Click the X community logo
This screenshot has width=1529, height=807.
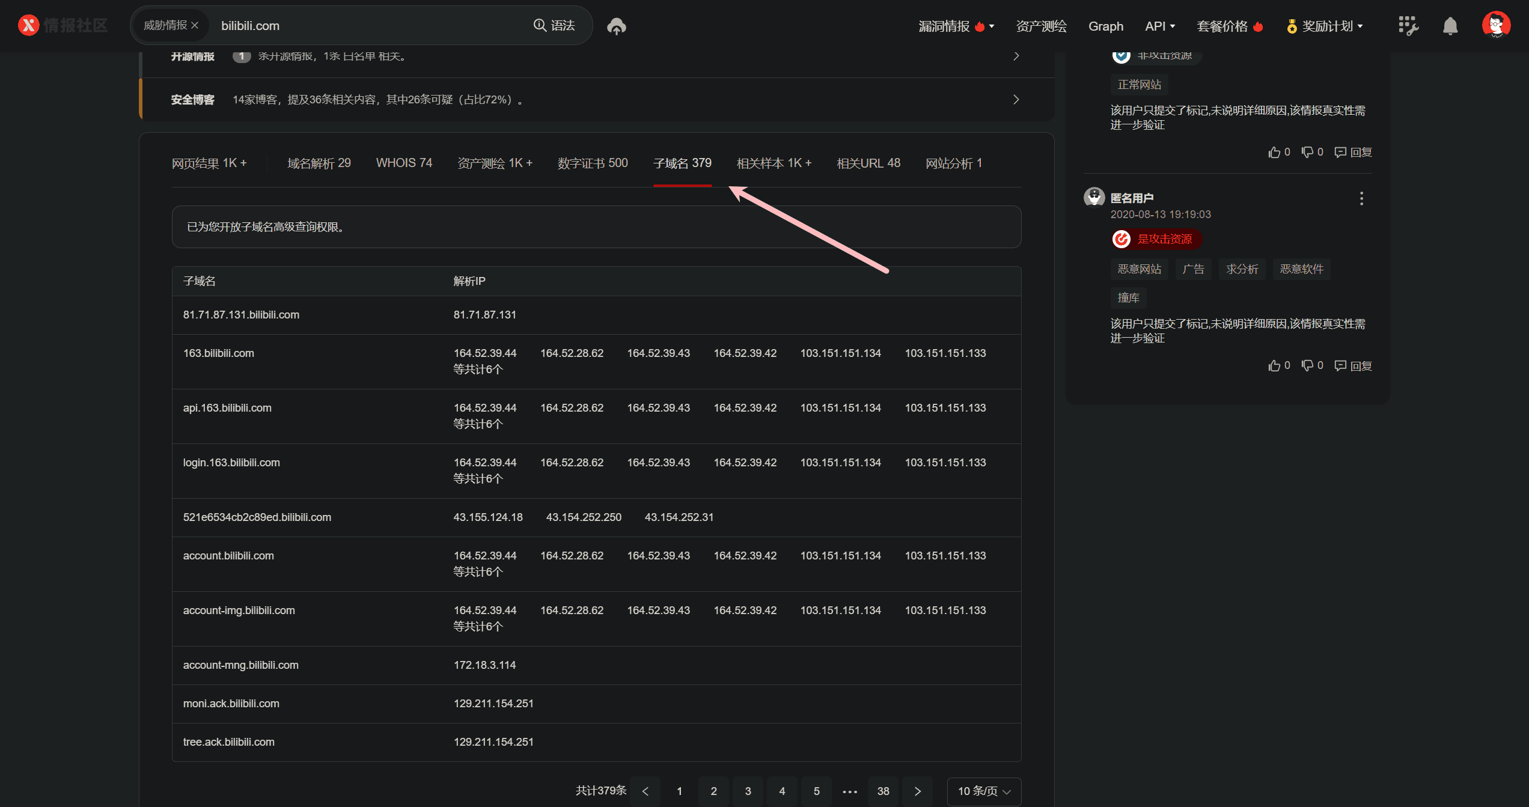[28, 25]
